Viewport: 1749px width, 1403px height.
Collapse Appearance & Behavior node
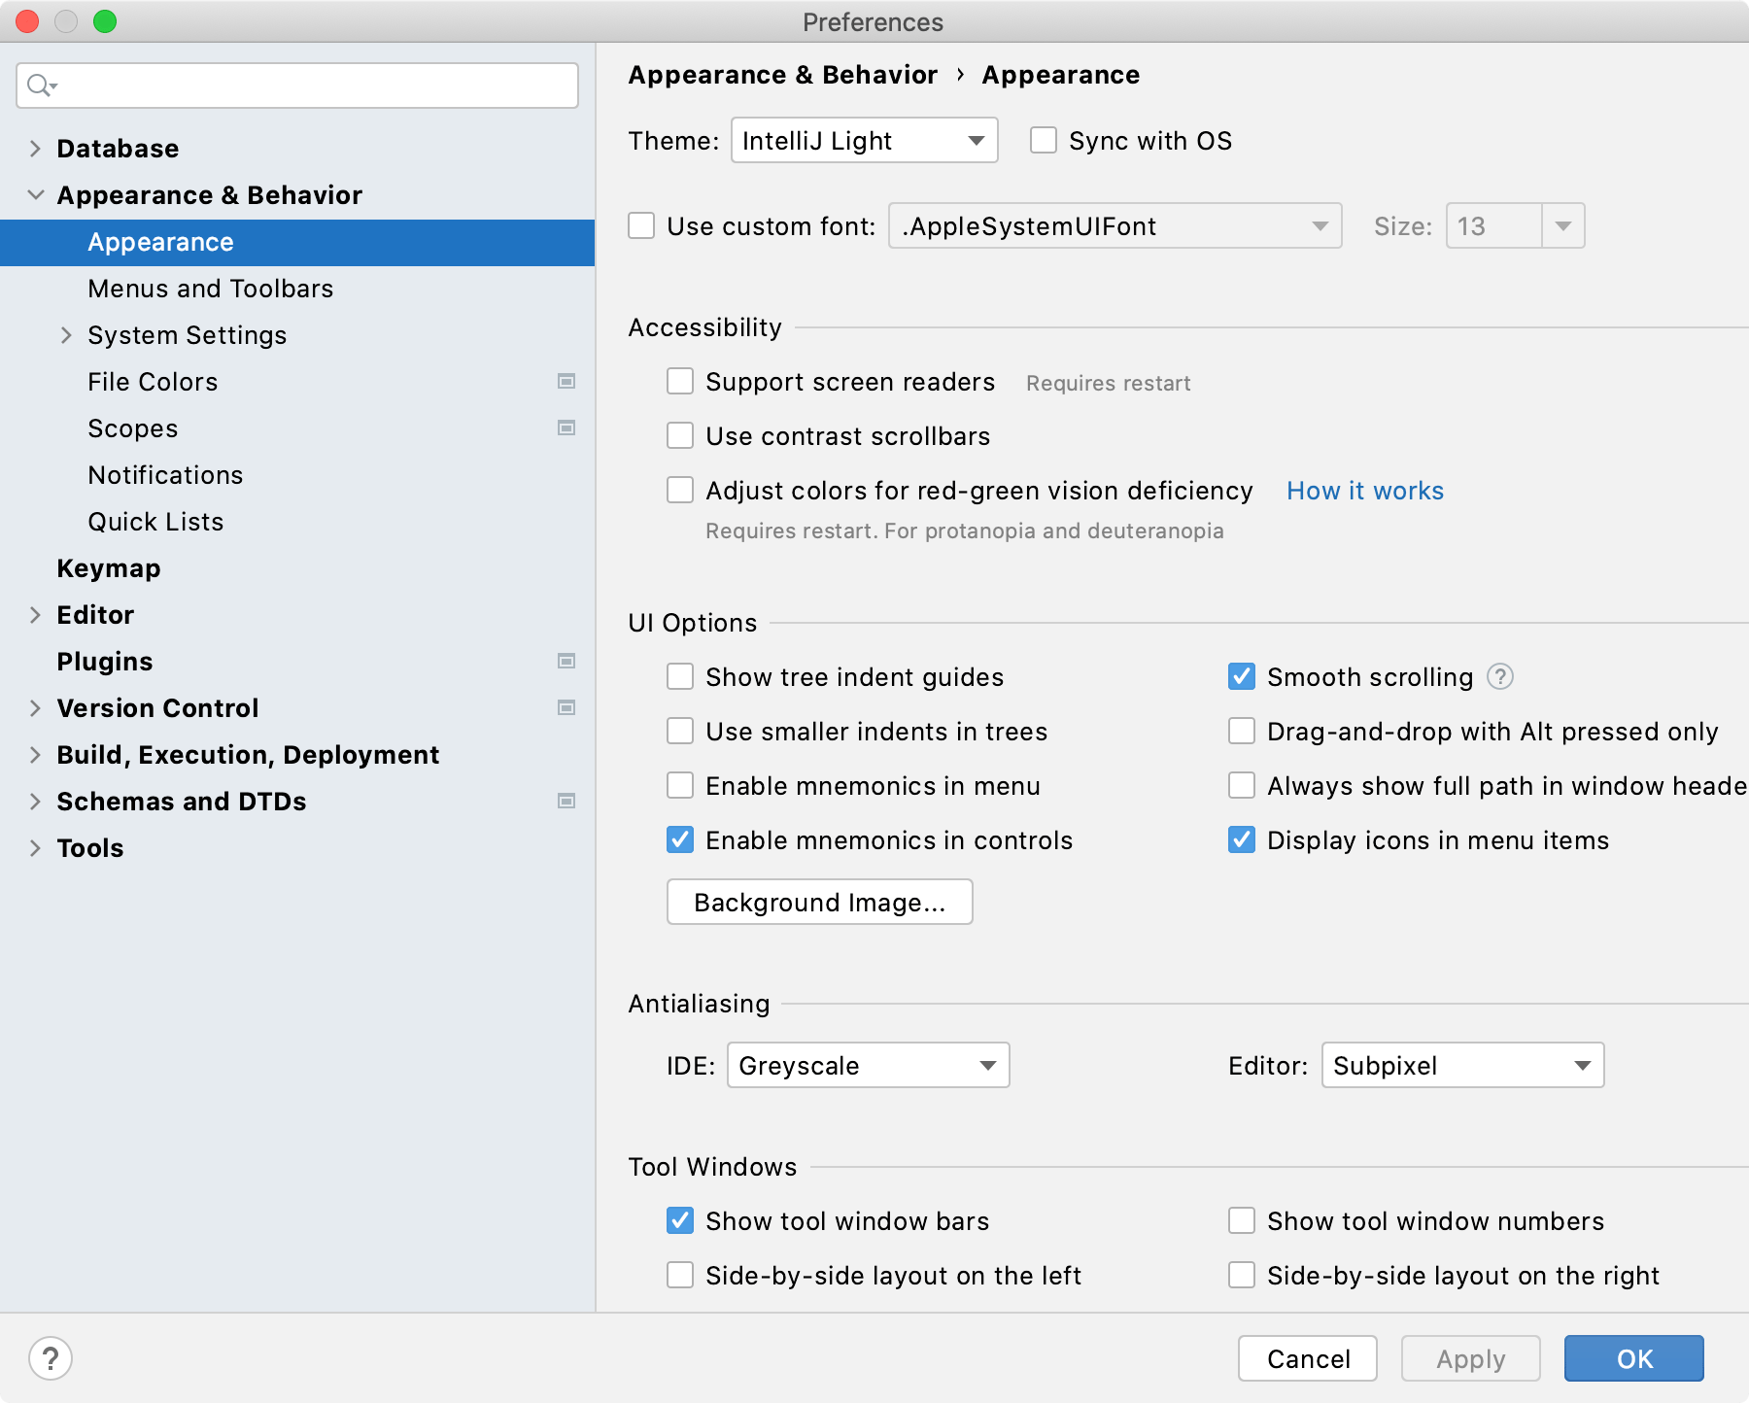point(35,195)
